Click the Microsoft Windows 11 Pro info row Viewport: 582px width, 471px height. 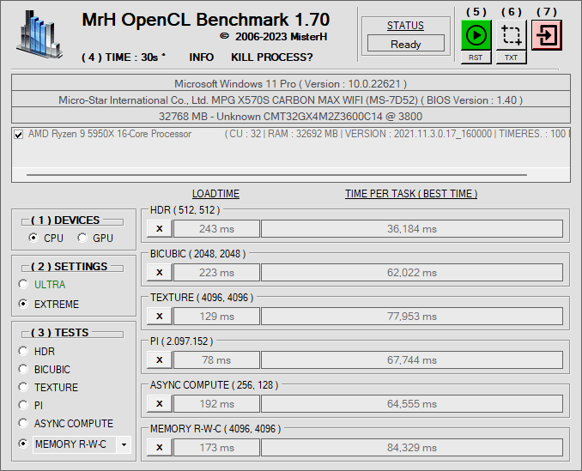tap(291, 83)
